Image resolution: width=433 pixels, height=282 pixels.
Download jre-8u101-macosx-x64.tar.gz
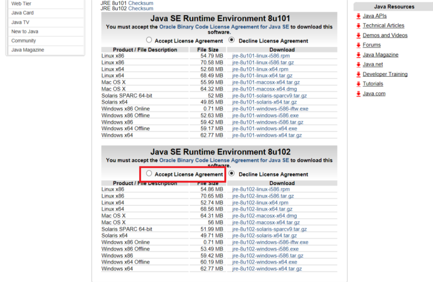(266, 82)
